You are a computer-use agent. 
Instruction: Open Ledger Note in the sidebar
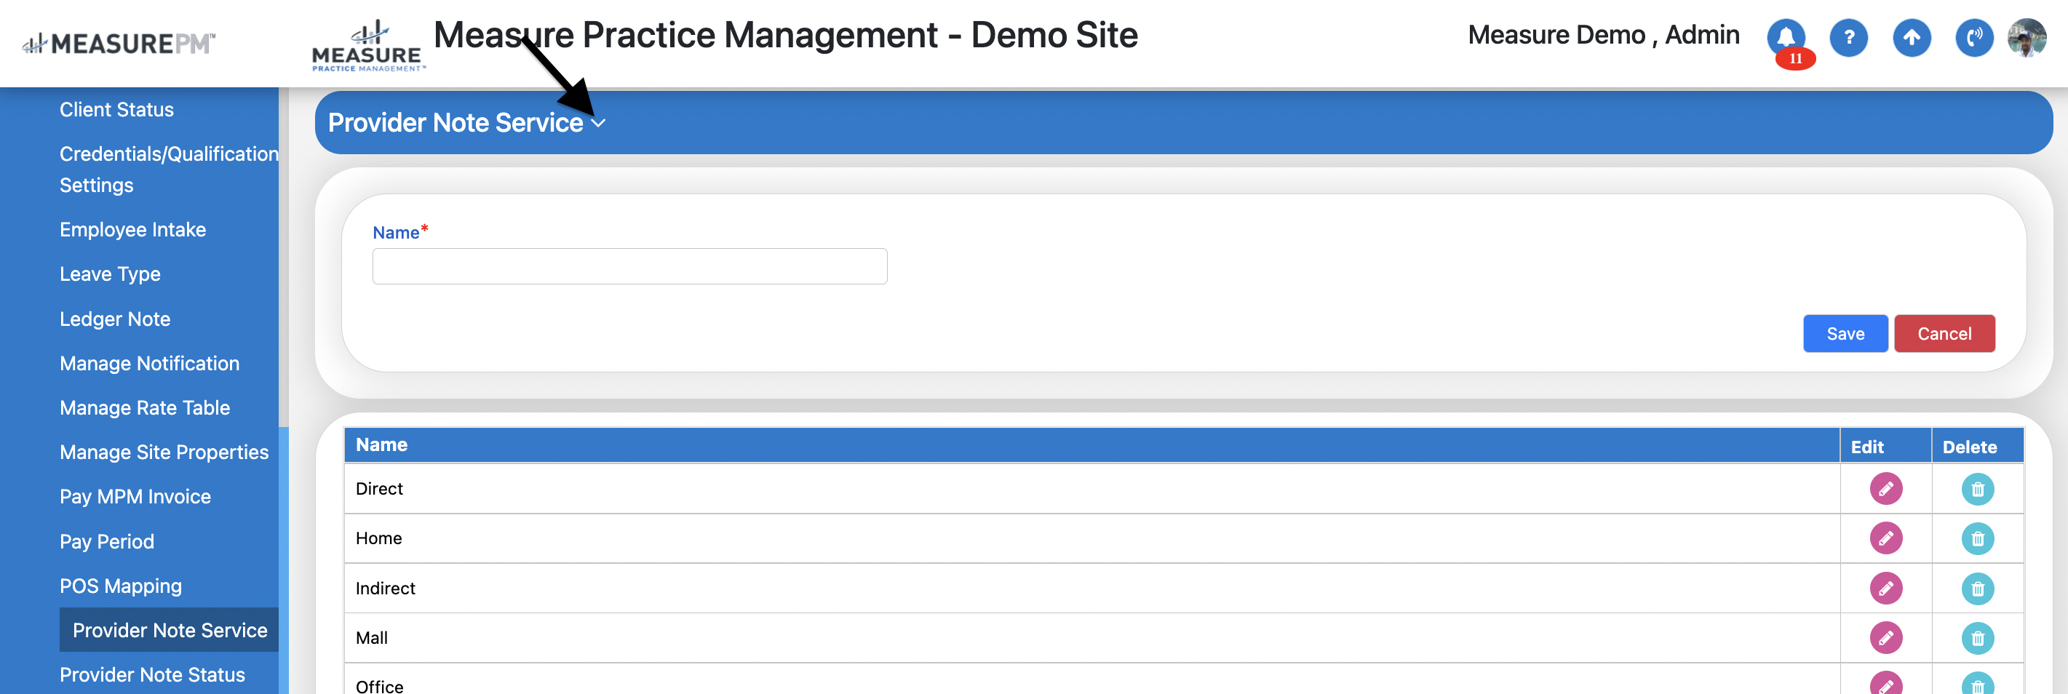pyautogui.click(x=115, y=319)
